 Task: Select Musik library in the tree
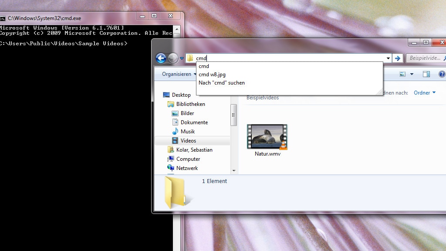188,132
